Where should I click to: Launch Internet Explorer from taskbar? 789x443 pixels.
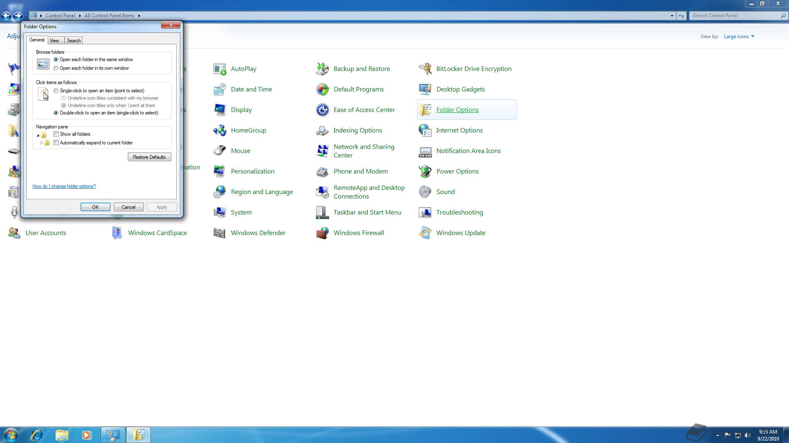click(37, 435)
